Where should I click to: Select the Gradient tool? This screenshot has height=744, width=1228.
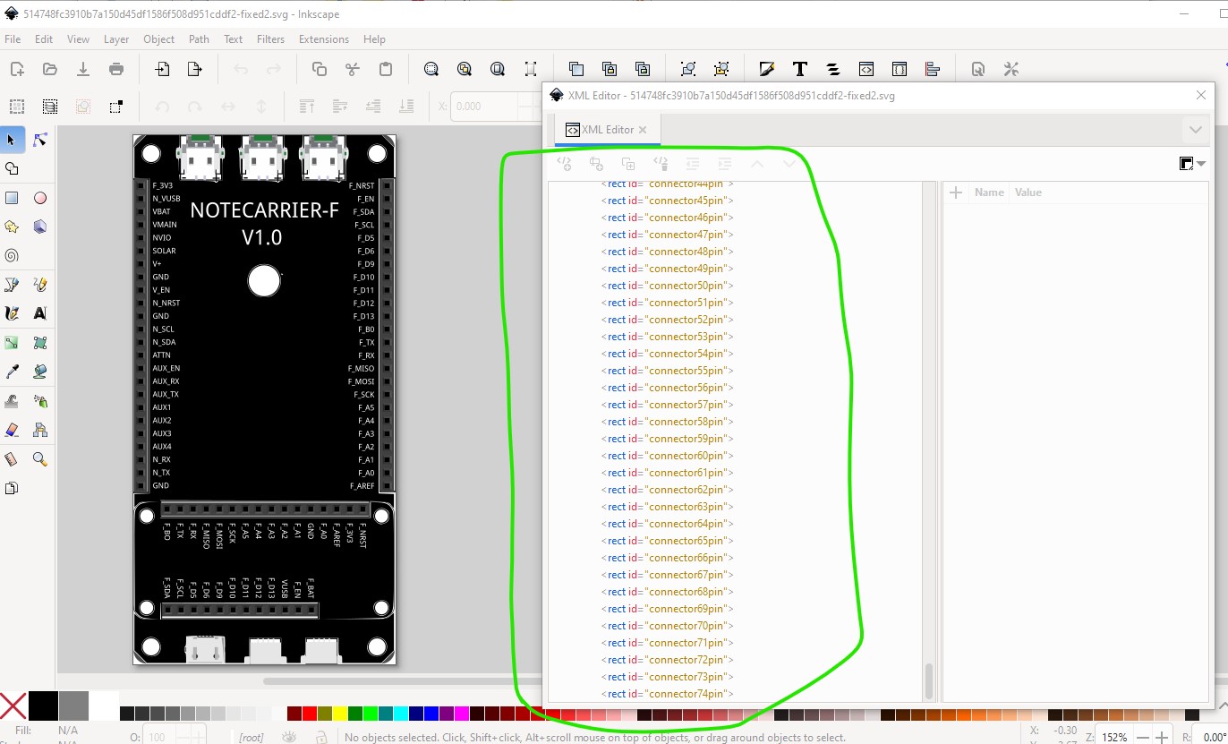coord(12,343)
